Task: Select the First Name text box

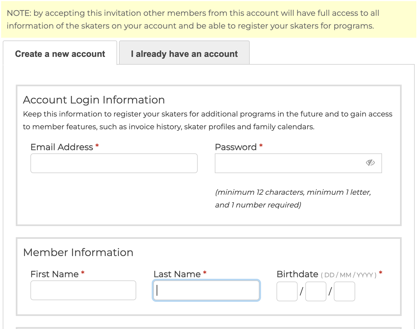Action: pyautogui.click(x=83, y=290)
